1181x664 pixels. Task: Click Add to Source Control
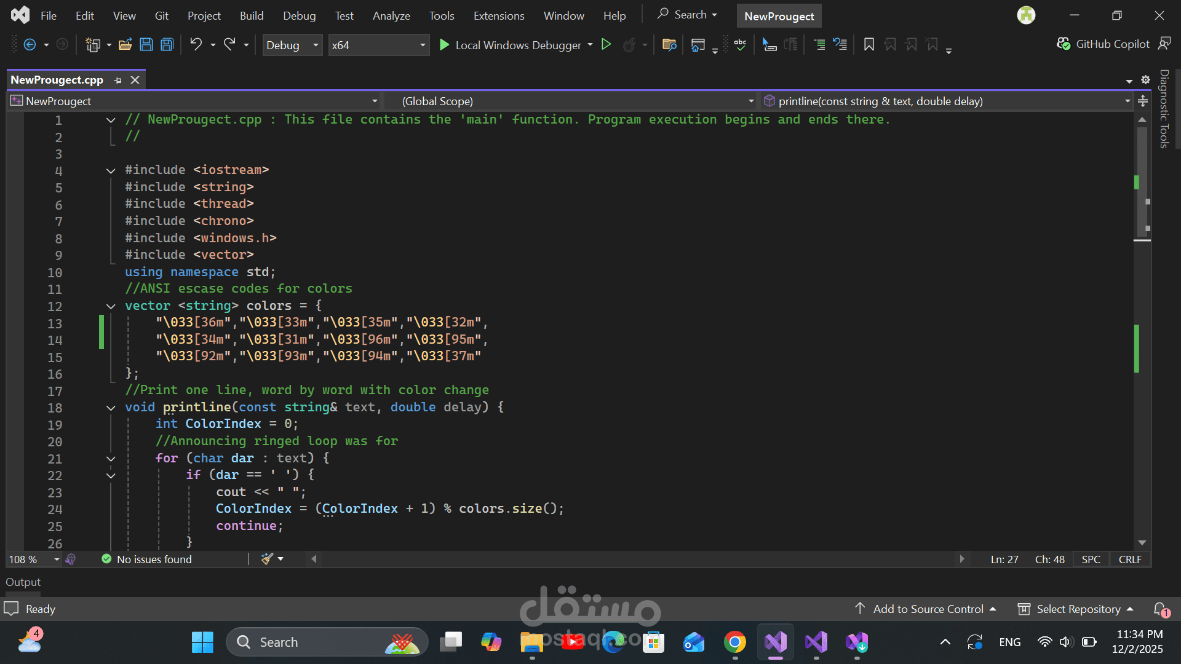[x=927, y=609]
